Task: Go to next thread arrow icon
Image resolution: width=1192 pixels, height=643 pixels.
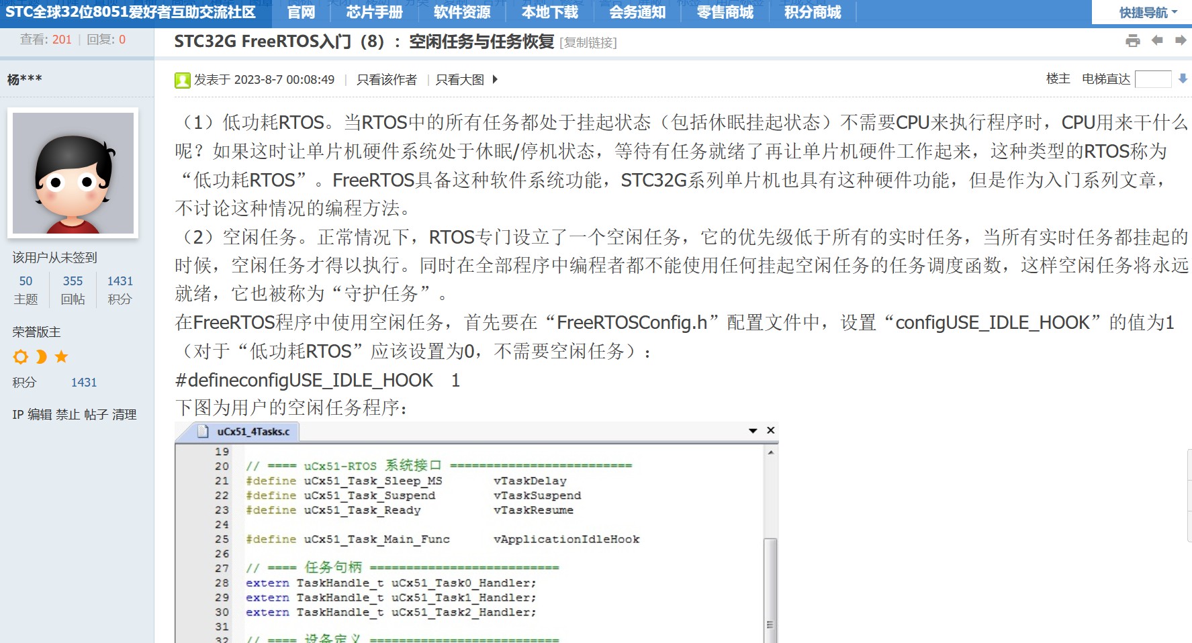Action: [1181, 41]
